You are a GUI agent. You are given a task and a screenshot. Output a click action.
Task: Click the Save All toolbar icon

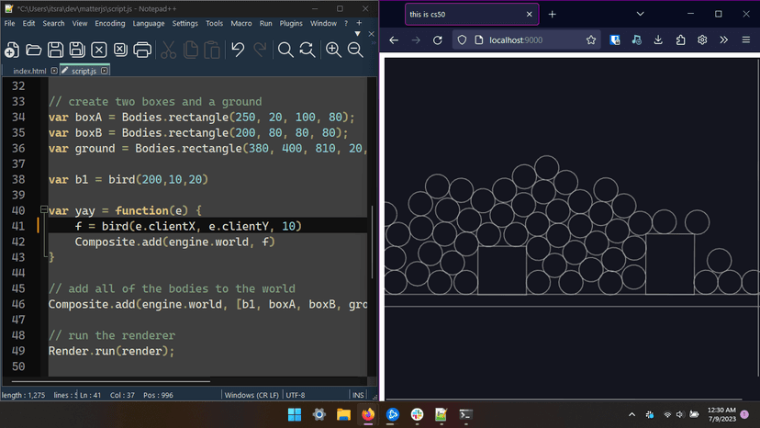click(77, 51)
